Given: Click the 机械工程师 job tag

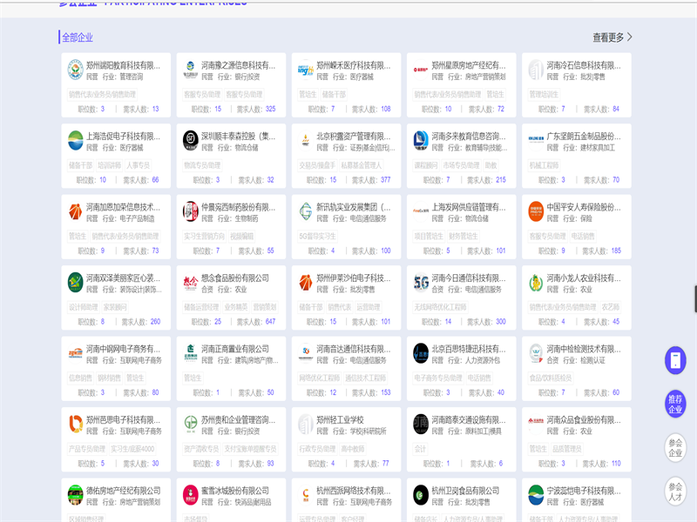Looking at the screenshot, I should click(x=545, y=164).
